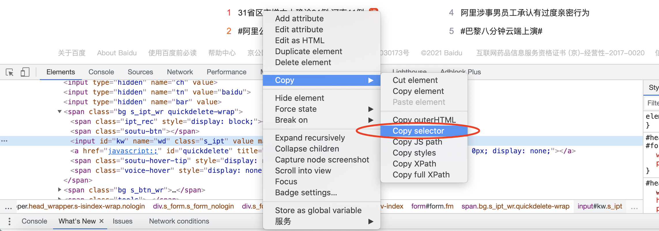Viewport: 659px width, 231px height.
Task: Expand the span bg s_btn_wr node
Action: coord(60,190)
